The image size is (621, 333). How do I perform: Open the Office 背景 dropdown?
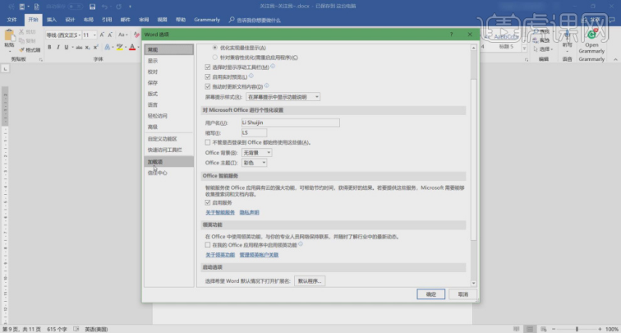(256, 153)
